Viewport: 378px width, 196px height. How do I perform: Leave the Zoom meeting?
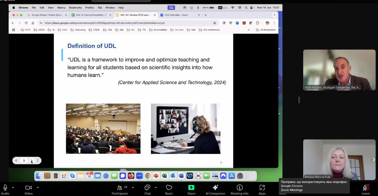click(x=366, y=190)
